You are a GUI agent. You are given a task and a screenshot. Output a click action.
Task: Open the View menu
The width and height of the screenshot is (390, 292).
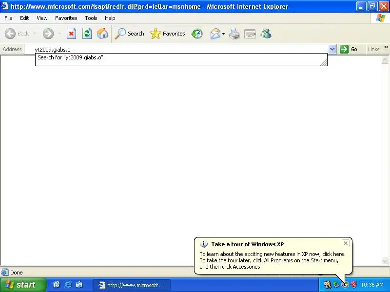click(x=42, y=18)
